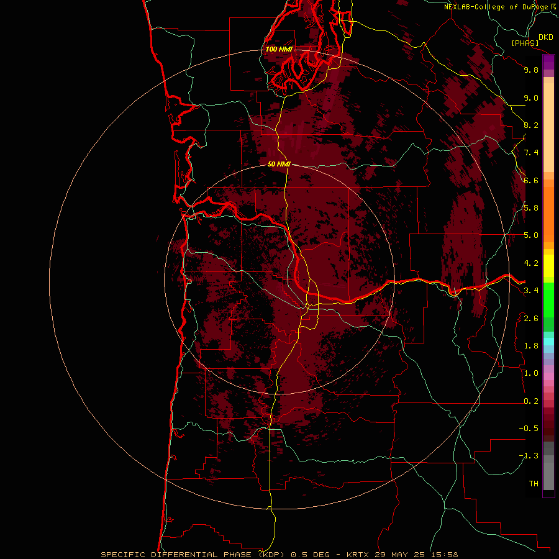
Task: Click the 50 NMI range ring label
Action: (279, 165)
